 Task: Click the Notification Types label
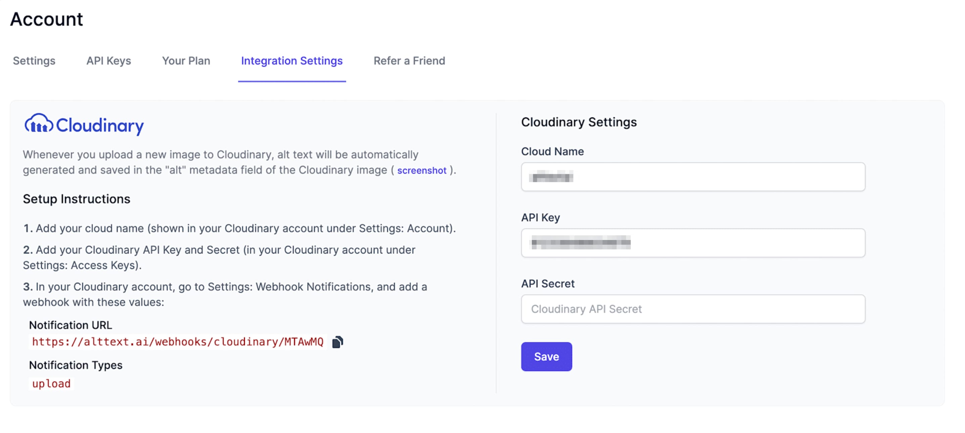pyautogui.click(x=76, y=365)
